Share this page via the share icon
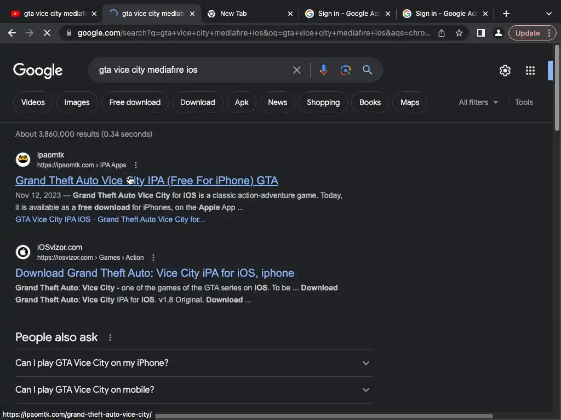This screenshot has height=420, width=561. (x=442, y=33)
